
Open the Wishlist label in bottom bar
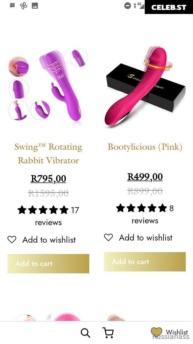pos(177,332)
